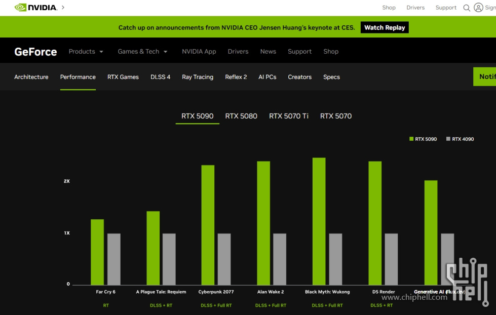Click the green RTX 5090 legend swatch
The height and width of the screenshot is (315, 496).
(411, 139)
